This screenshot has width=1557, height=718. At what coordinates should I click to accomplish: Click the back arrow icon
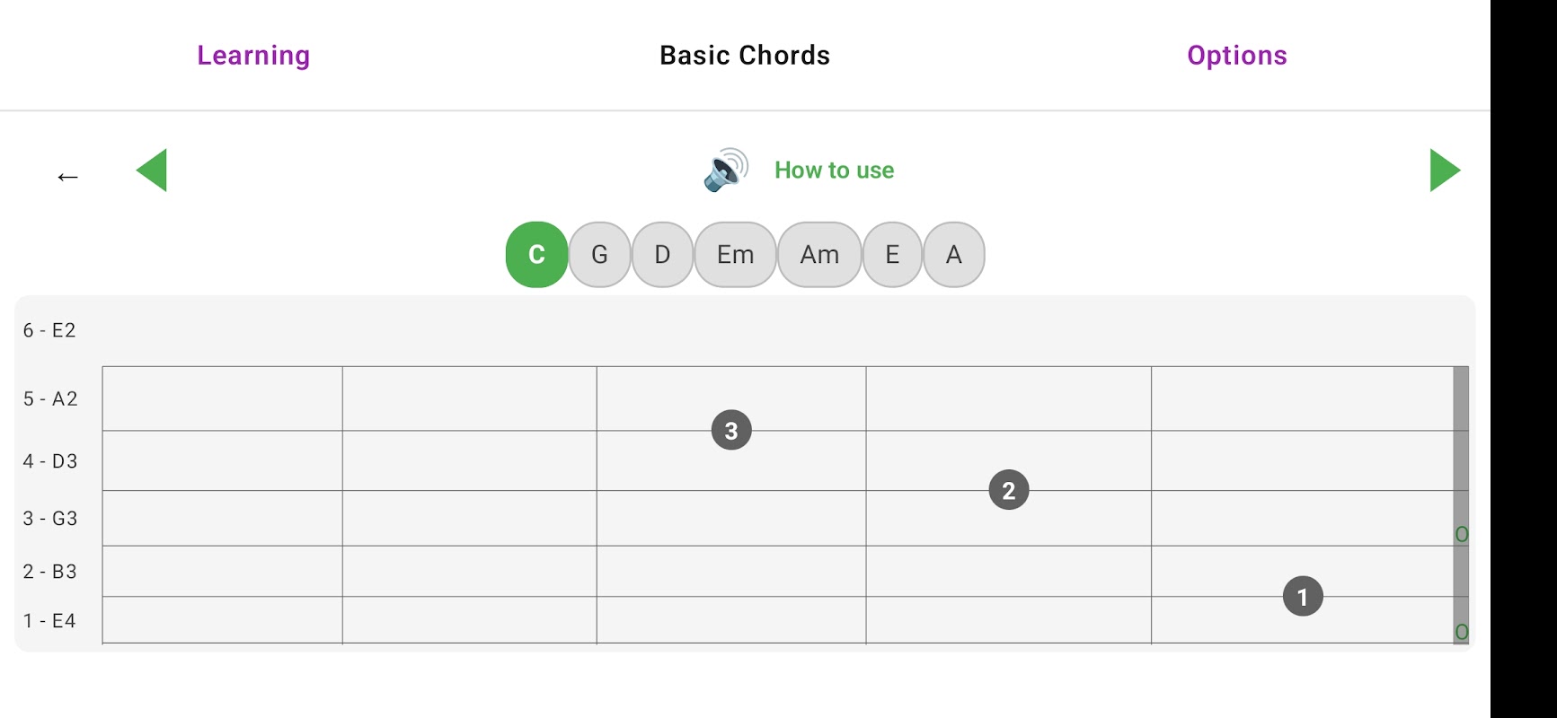(x=67, y=176)
